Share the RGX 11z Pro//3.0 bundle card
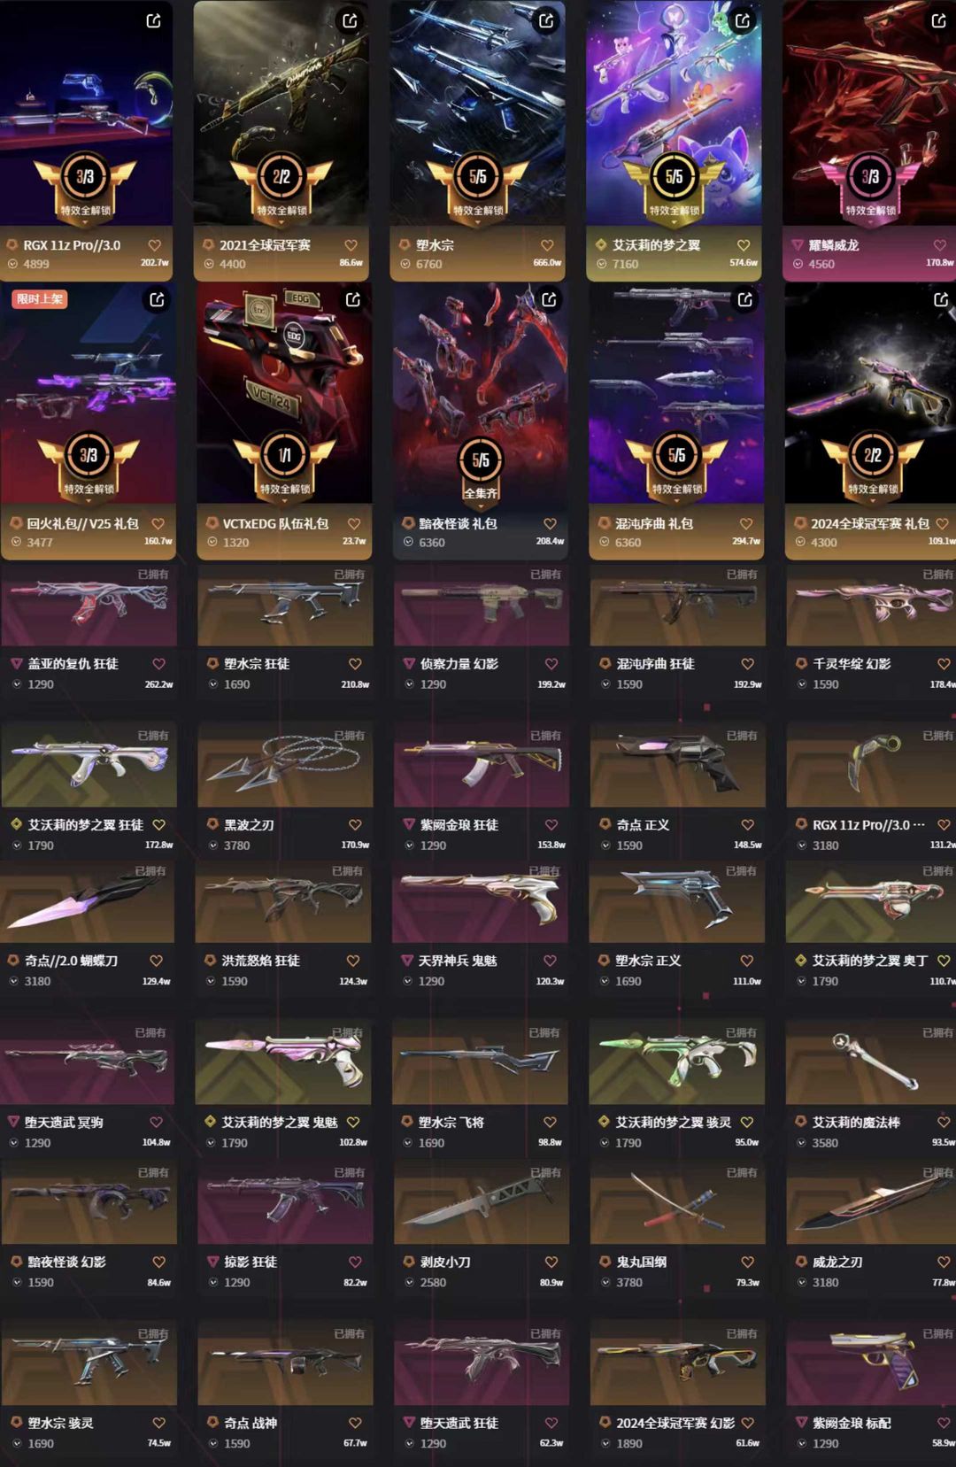 coord(153,20)
